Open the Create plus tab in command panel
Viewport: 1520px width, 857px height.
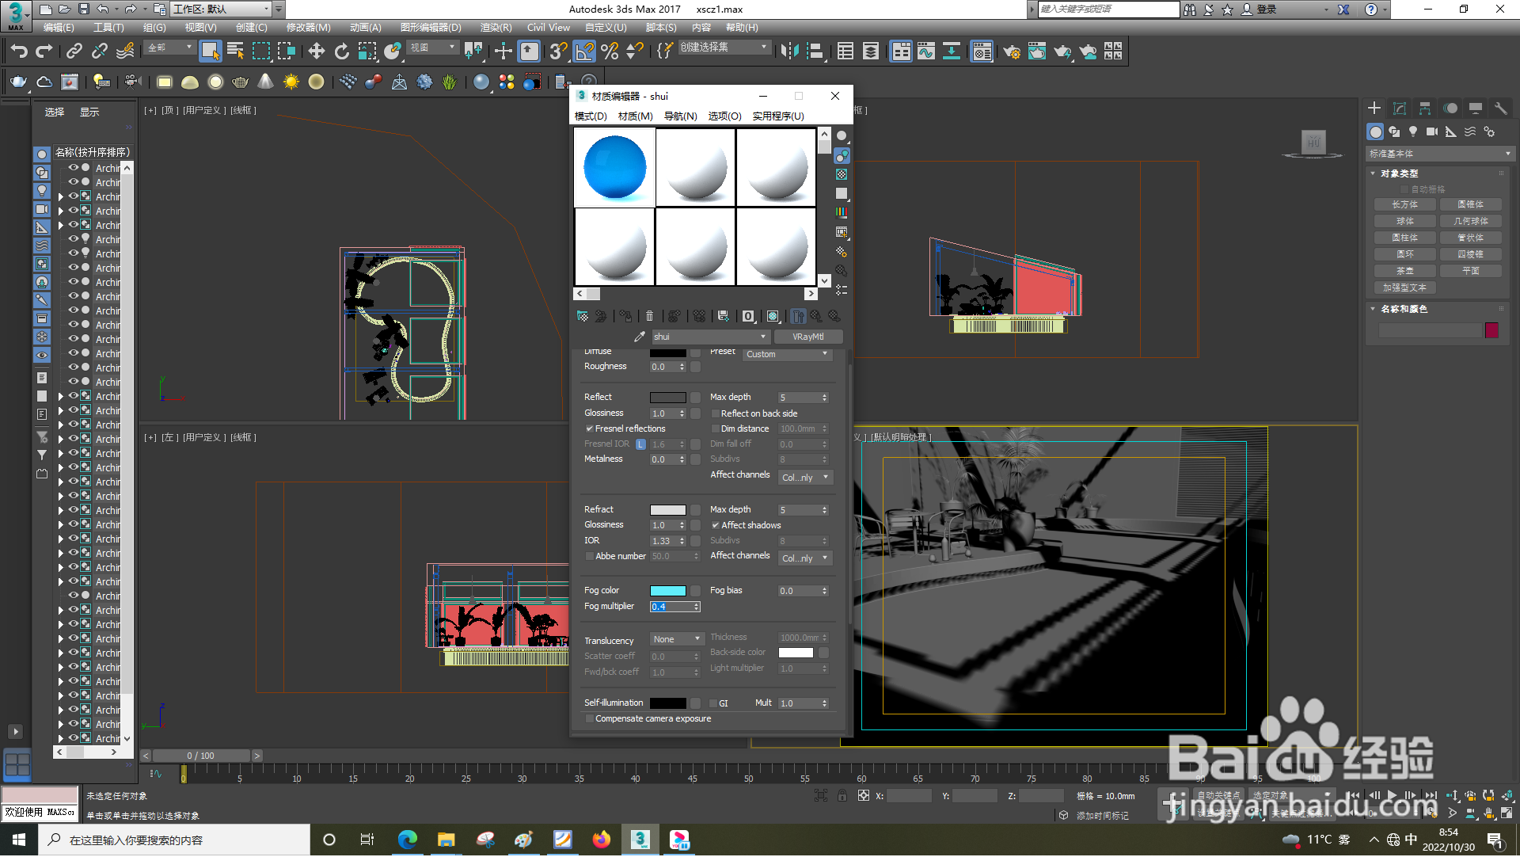click(1374, 108)
